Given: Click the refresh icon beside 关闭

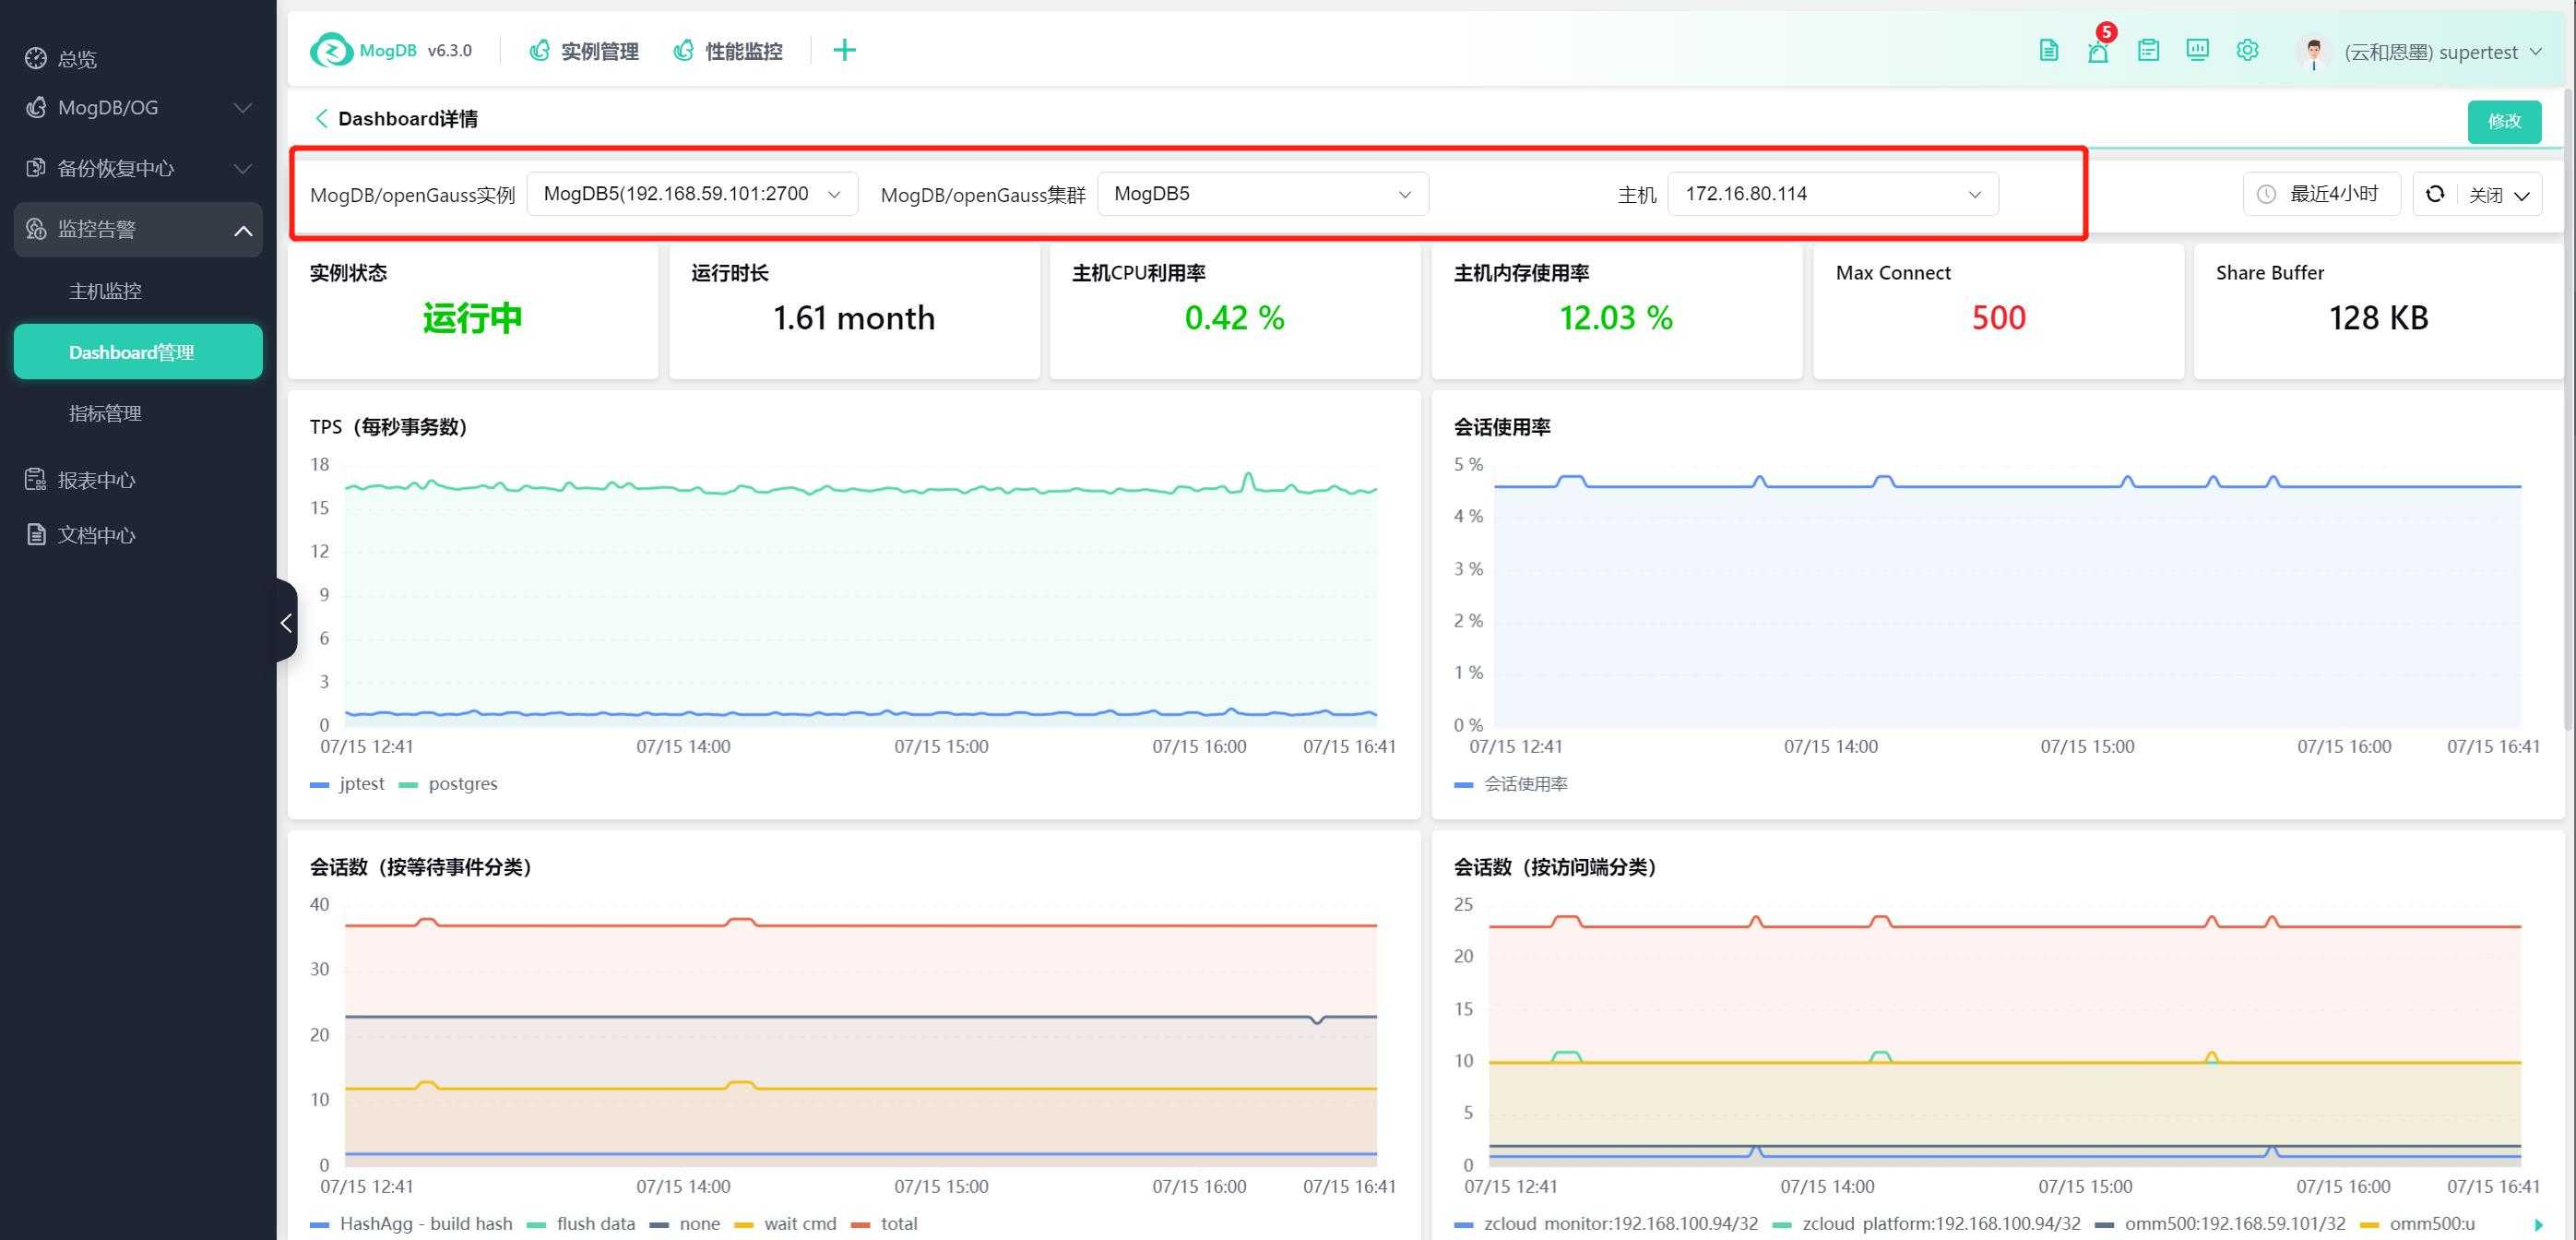Looking at the screenshot, I should pos(2435,194).
